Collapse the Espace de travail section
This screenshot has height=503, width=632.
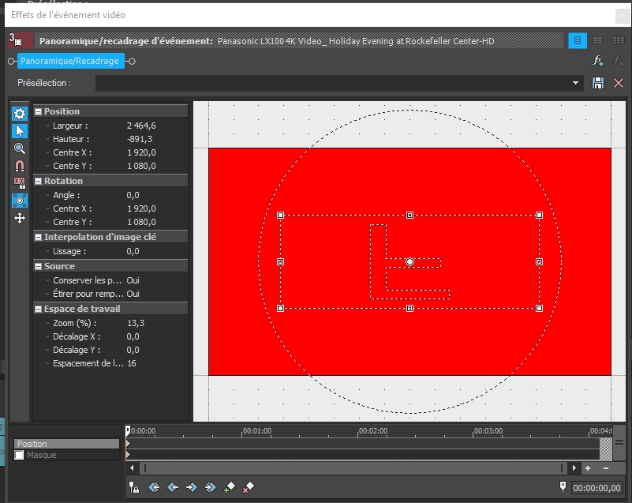pos(38,309)
